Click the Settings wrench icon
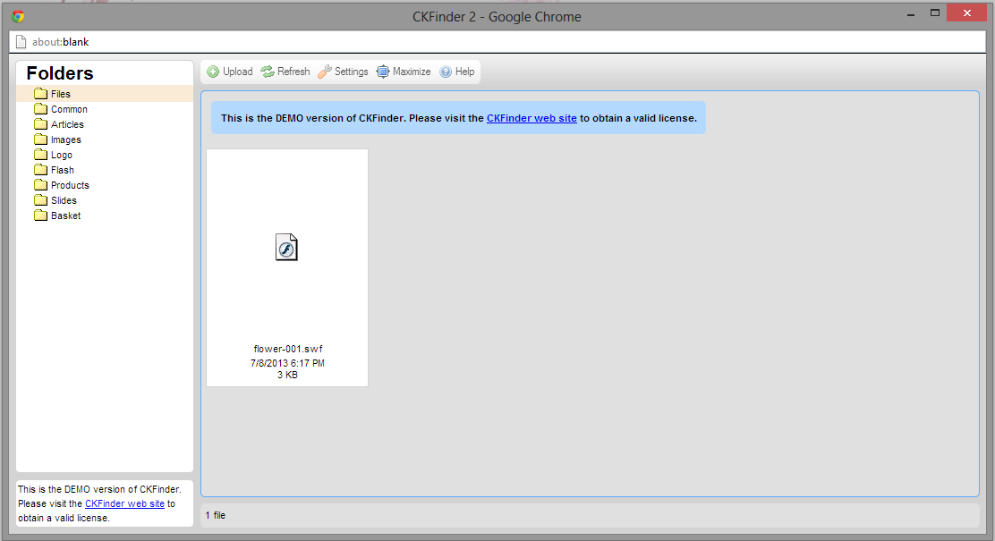 (x=324, y=72)
